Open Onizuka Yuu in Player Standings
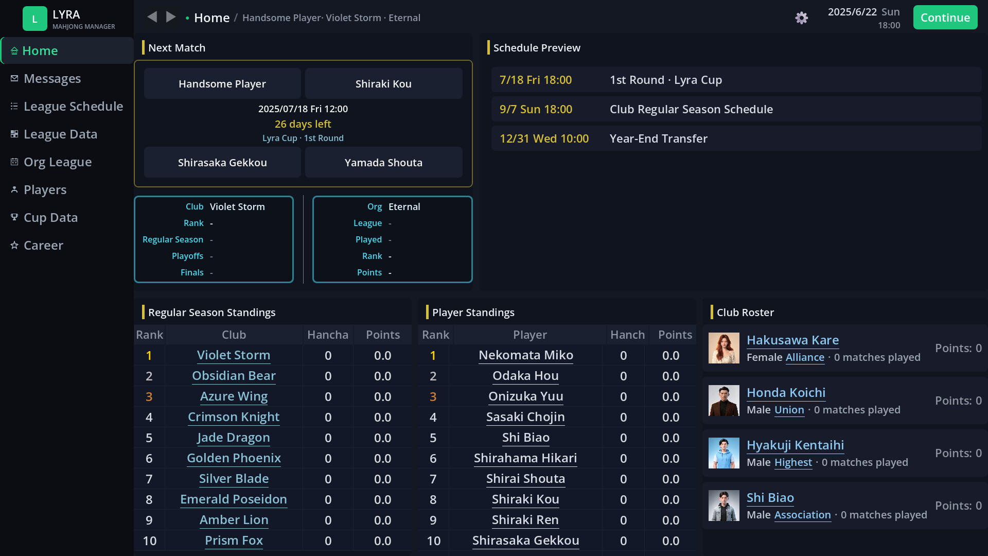The image size is (988, 556). [526, 396]
